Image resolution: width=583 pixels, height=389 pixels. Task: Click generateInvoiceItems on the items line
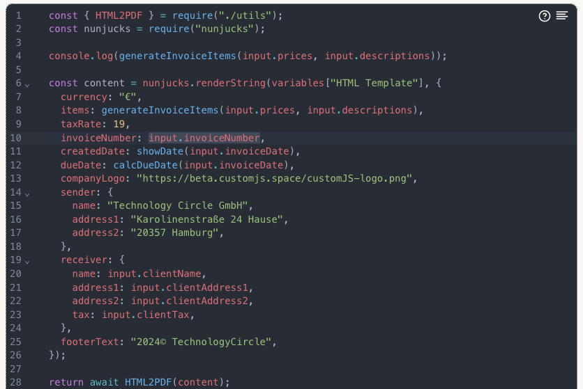coord(160,110)
